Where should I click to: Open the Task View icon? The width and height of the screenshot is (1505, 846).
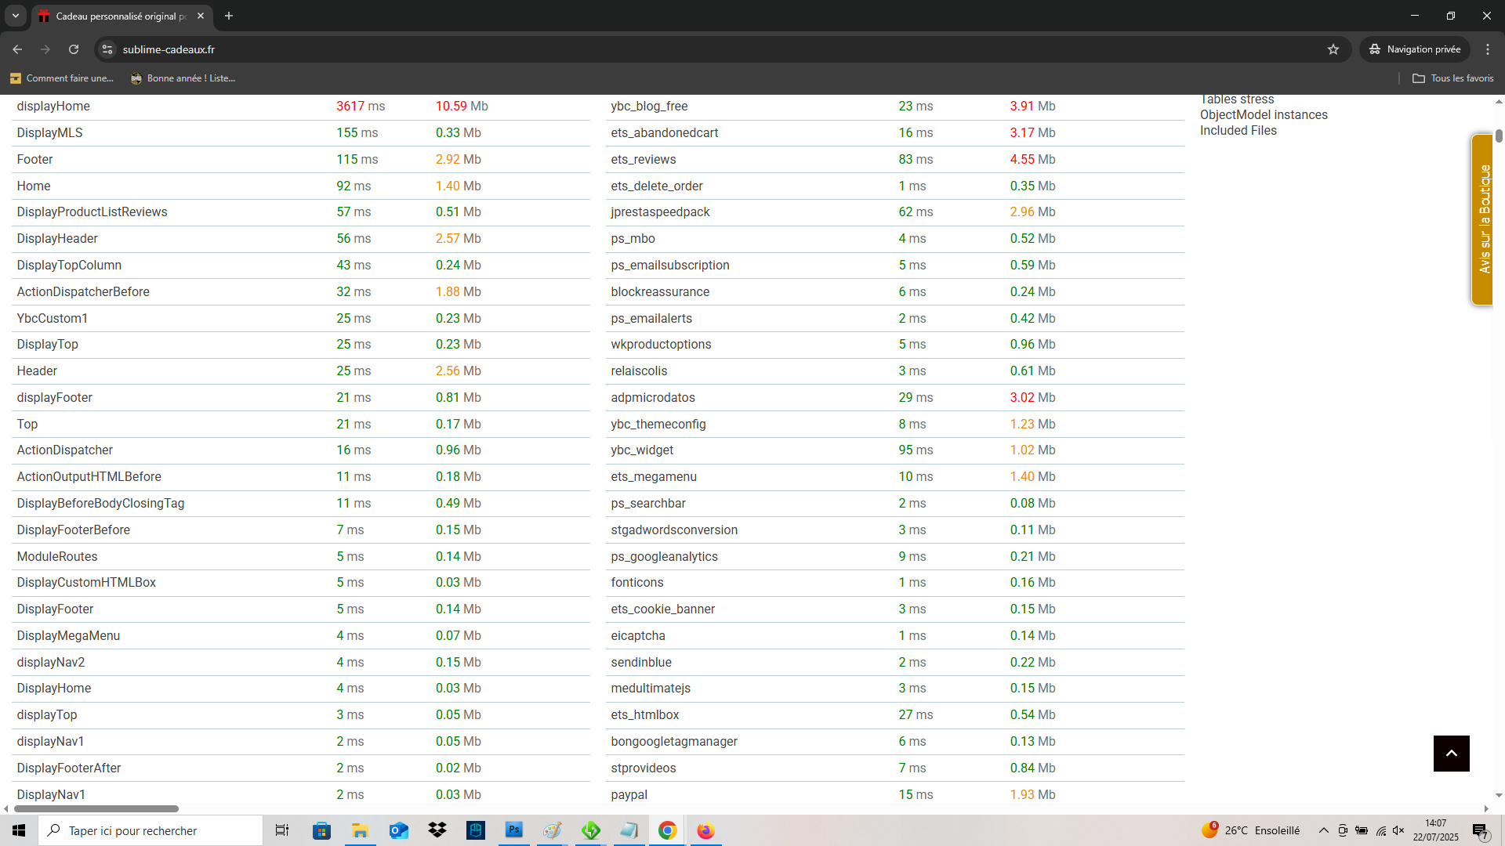282,830
